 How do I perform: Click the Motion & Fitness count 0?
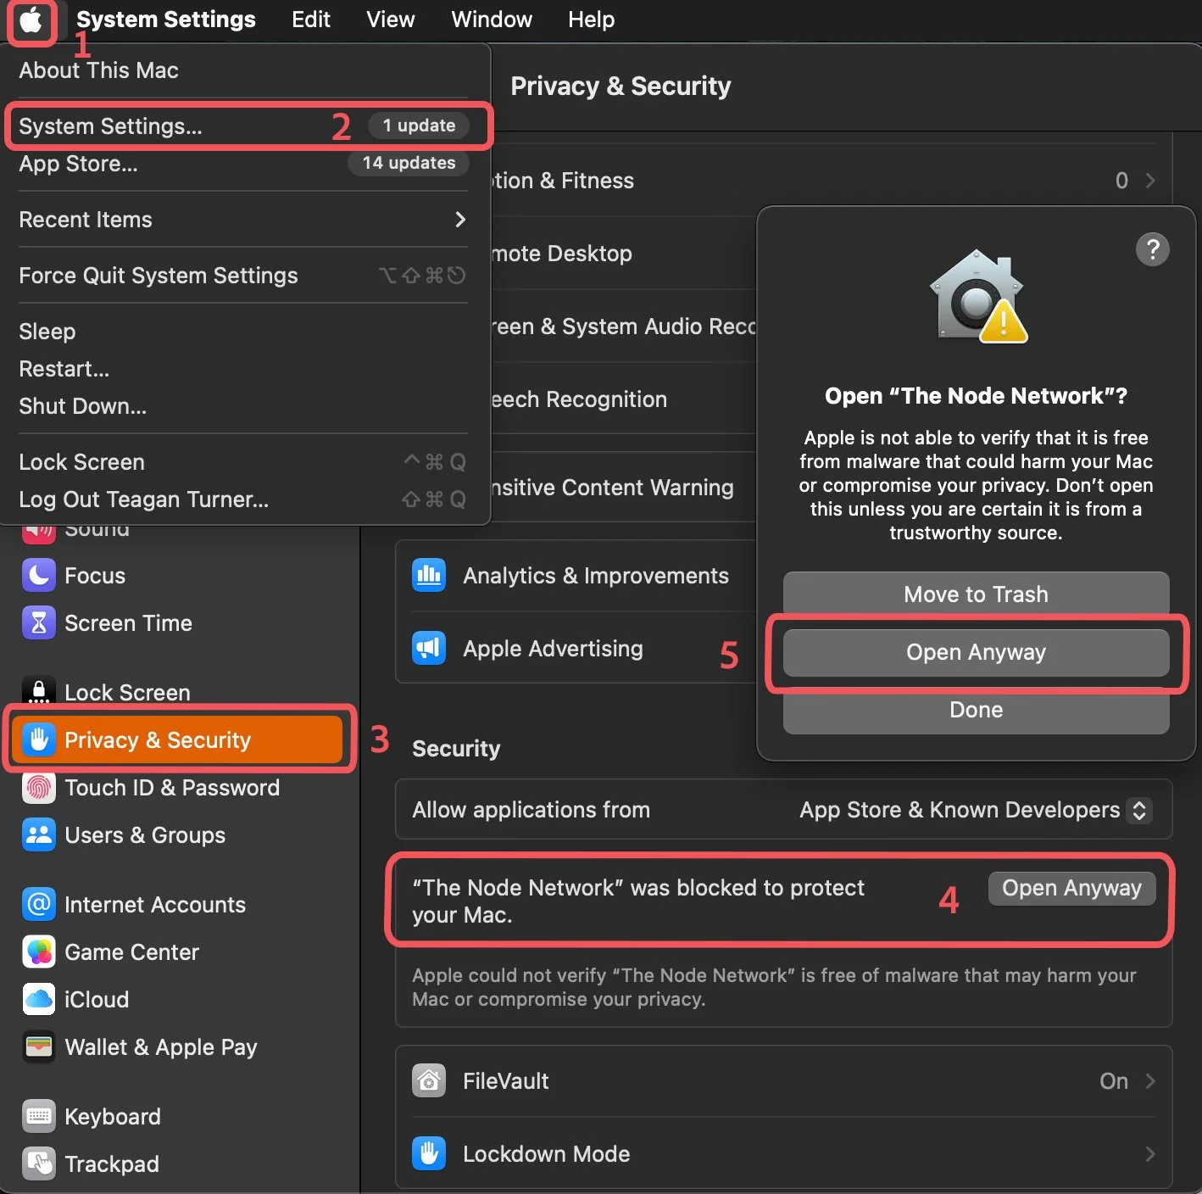[1122, 181]
